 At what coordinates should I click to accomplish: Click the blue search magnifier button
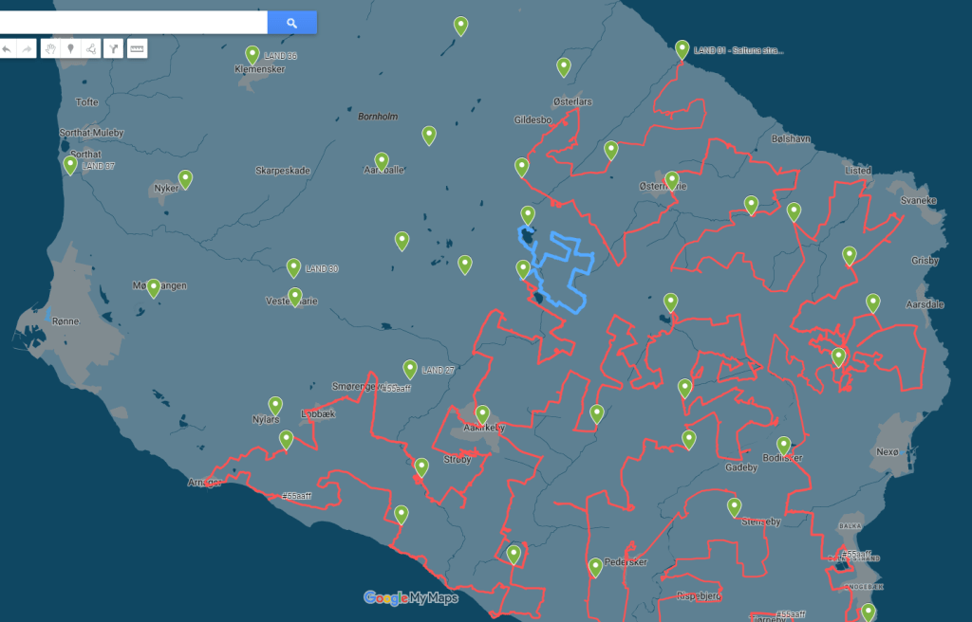[291, 23]
